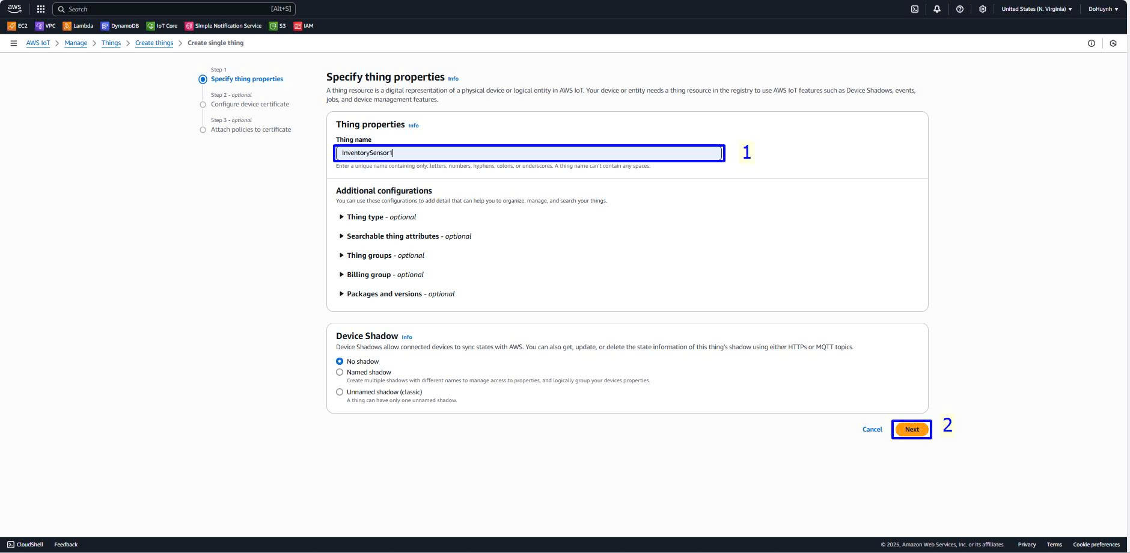Open the EC2 shortcut in favorites bar
Viewport: 1130px width, 553px height.
tap(17, 26)
